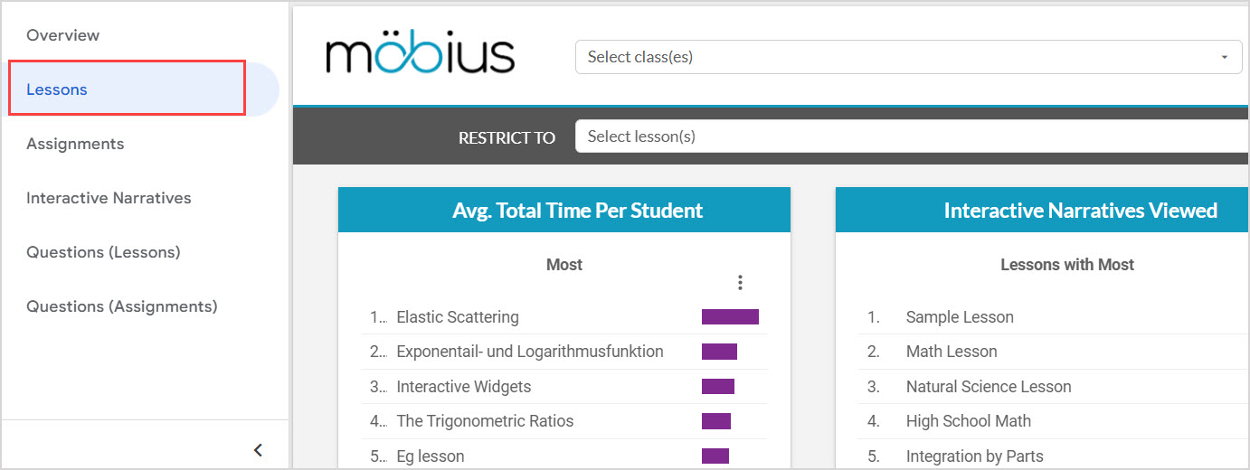Open the Select class(es) dropdown
This screenshot has height=470, width=1250.
pyautogui.click(x=908, y=57)
